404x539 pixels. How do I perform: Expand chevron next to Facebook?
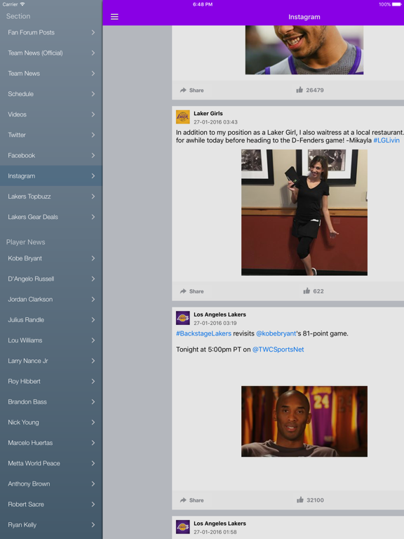coord(93,155)
